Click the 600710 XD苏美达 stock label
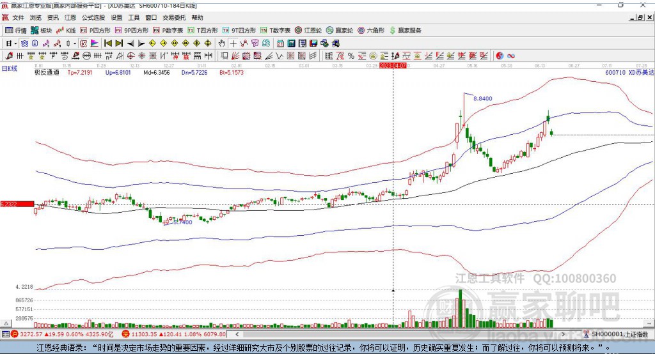Screen dimensions: 655x354 click(x=629, y=72)
